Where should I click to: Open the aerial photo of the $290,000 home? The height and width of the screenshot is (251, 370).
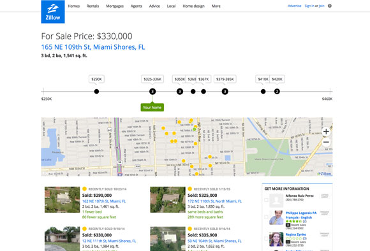click(x=63, y=199)
